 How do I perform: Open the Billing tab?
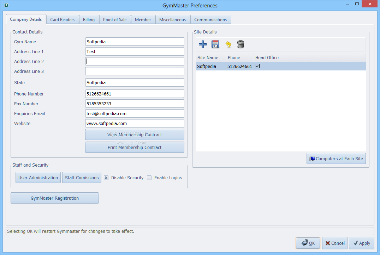pos(89,20)
